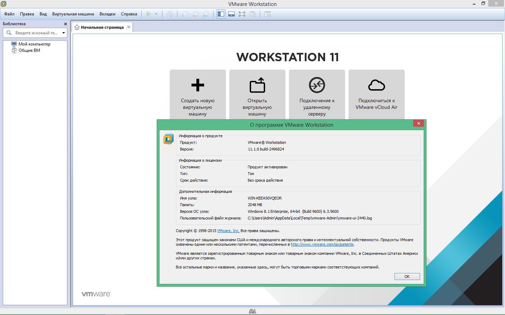
Task: Click host name WIN-KEEA50VQEOR
Action: [265, 198]
